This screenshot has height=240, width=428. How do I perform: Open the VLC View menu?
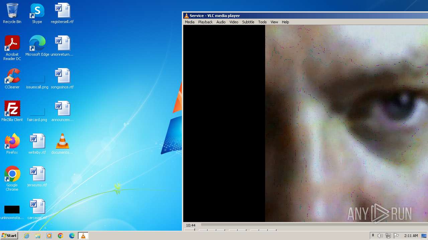[274, 22]
